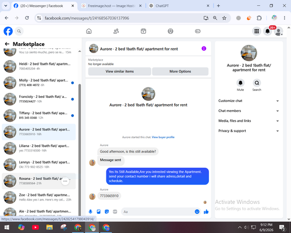
Task: Open Lennys conversation in chat list
Action: click(39, 164)
